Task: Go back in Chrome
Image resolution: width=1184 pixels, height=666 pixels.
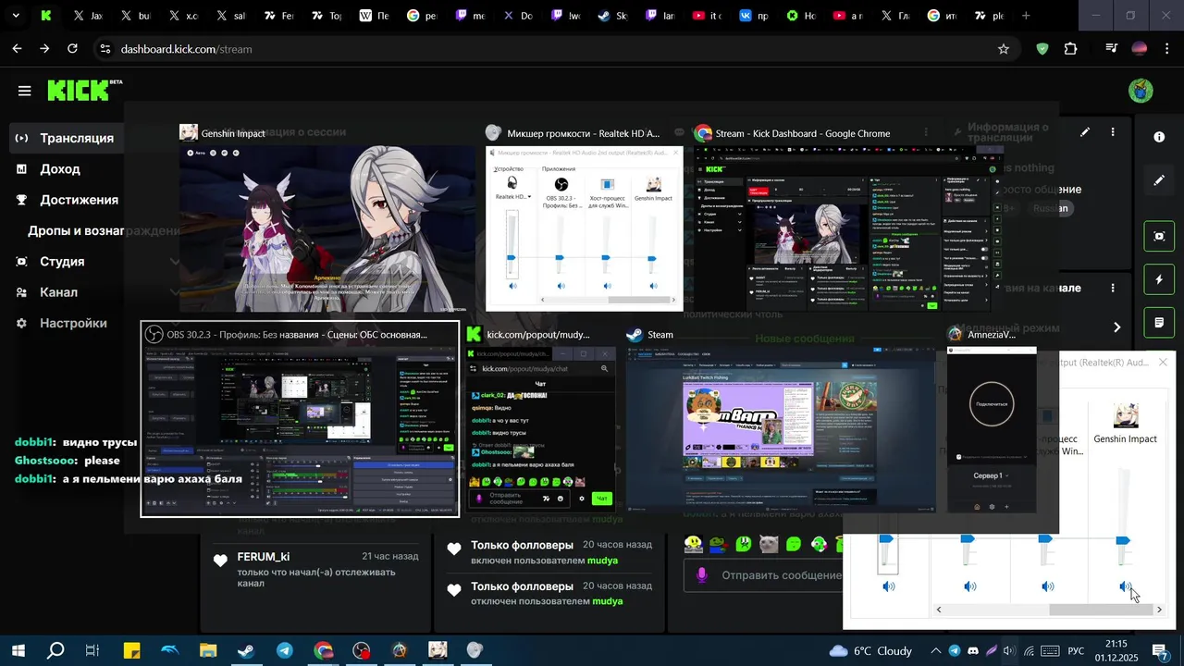Action: [x=17, y=49]
